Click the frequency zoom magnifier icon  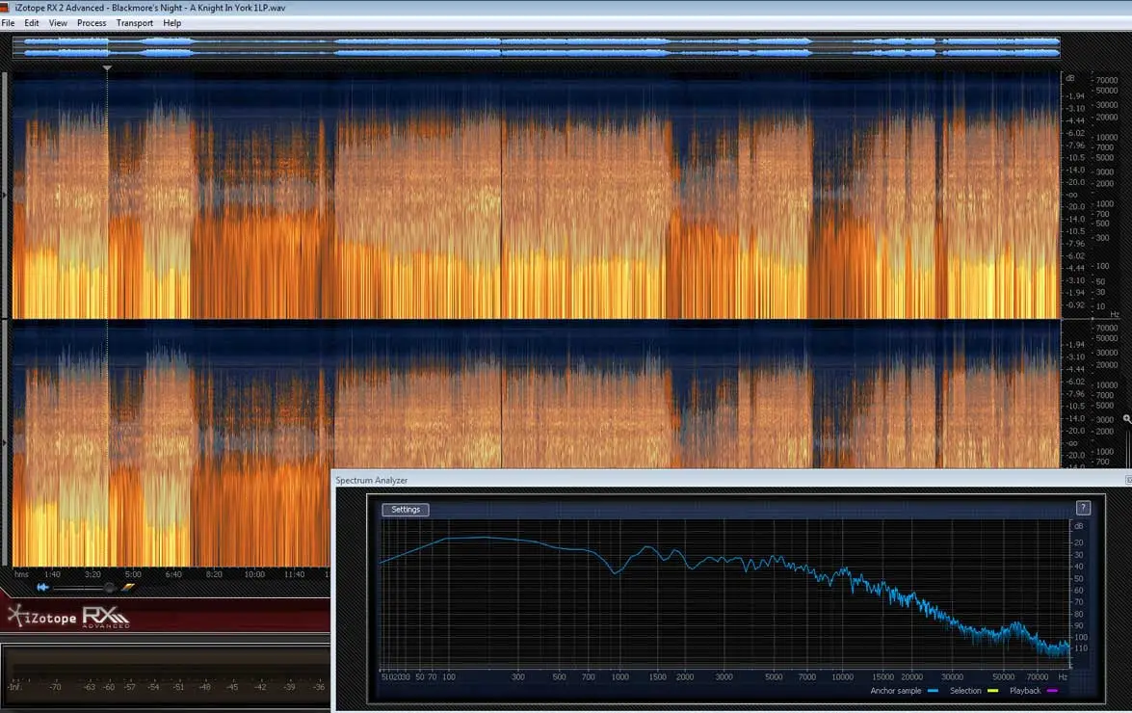[1126, 418]
